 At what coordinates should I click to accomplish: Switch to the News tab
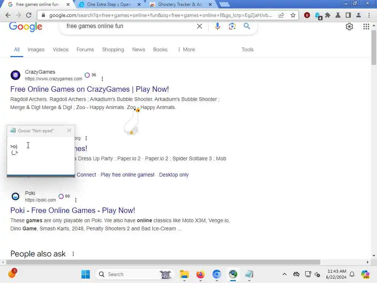click(138, 50)
